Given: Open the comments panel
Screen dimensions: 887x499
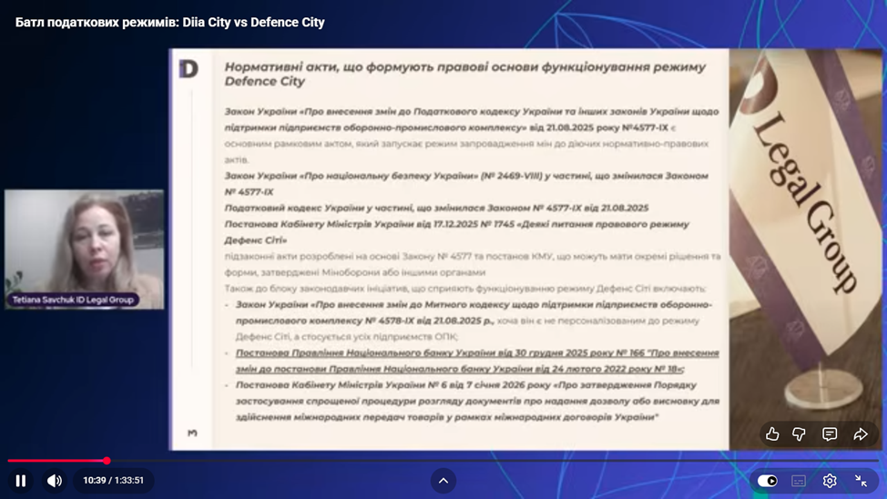Looking at the screenshot, I should click(830, 434).
